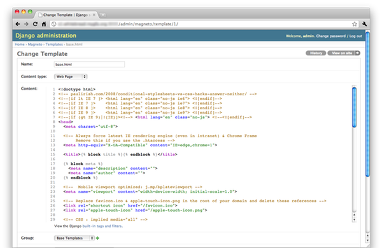Click meta charset utf-8 line
Viewport: 382px width, 248px height.
click(90, 127)
